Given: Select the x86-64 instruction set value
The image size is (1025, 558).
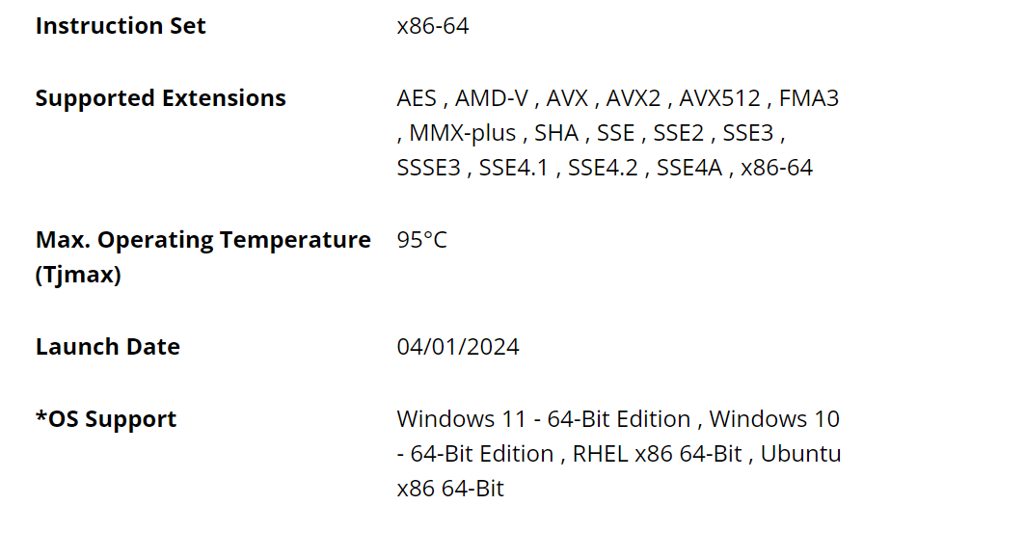Looking at the screenshot, I should click(x=433, y=26).
